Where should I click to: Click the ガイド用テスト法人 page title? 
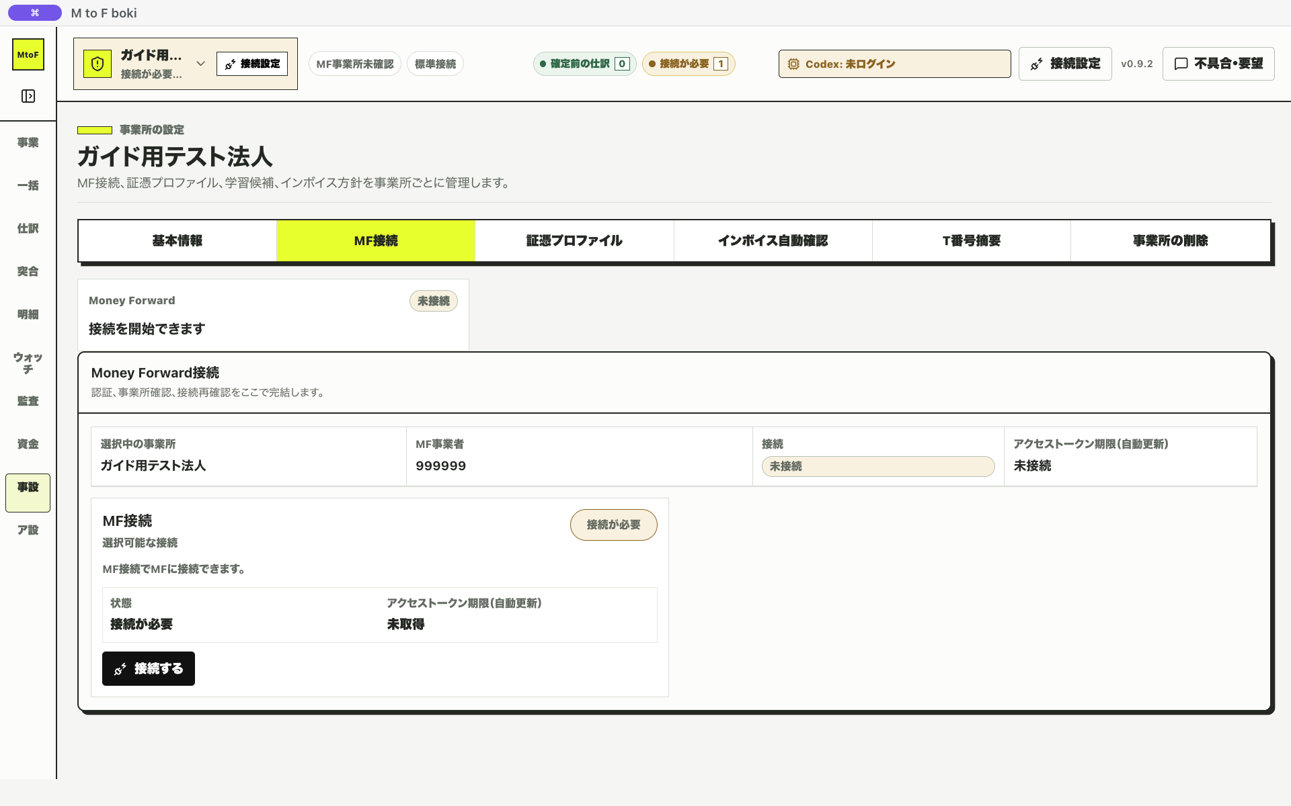click(x=175, y=156)
